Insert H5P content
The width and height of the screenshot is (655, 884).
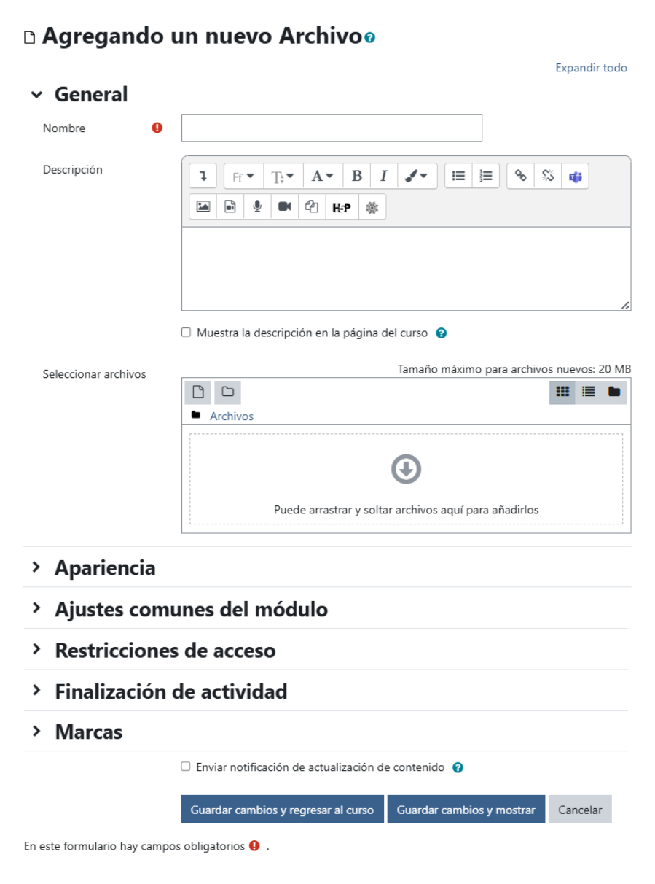[x=342, y=206]
